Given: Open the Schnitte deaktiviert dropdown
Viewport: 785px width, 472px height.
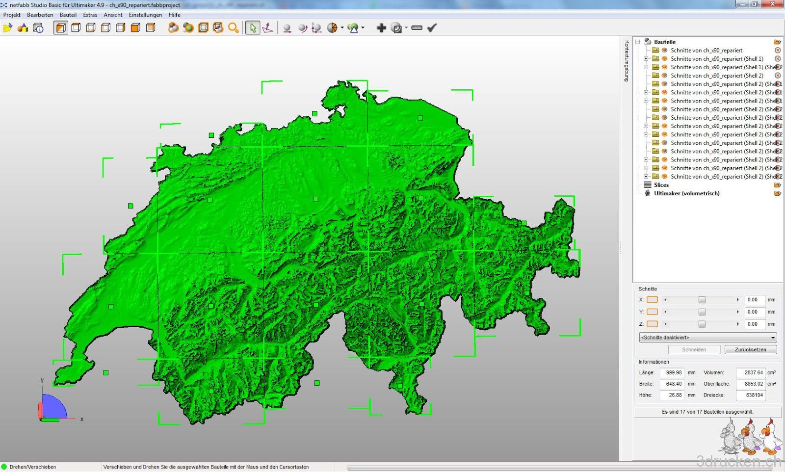Looking at the screenshot, I should click(707, 338).
